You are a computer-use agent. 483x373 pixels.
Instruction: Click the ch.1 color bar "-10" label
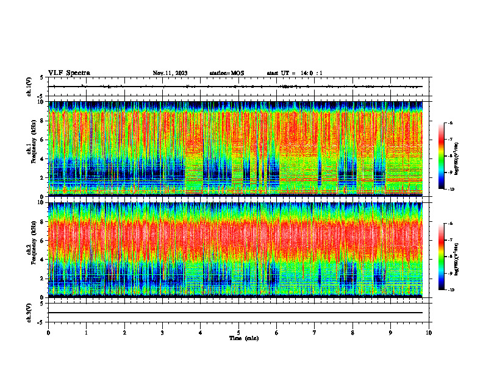click(451, 190)
